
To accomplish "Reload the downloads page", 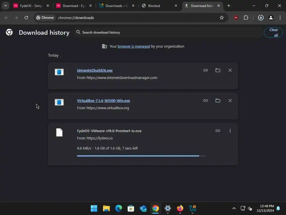I will pos(26,18).
